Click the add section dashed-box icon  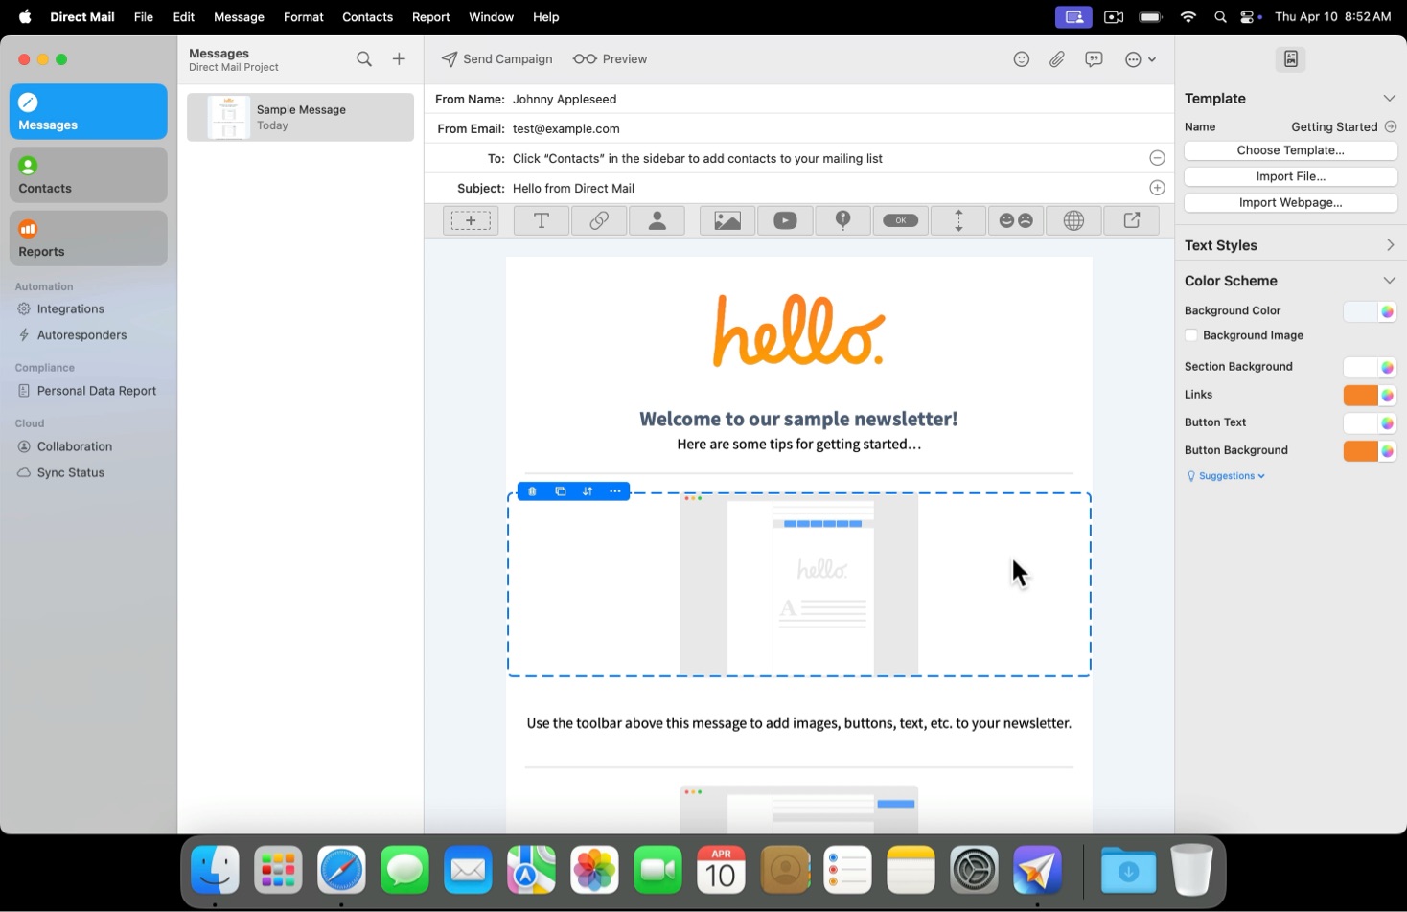(x=470, y=220)
